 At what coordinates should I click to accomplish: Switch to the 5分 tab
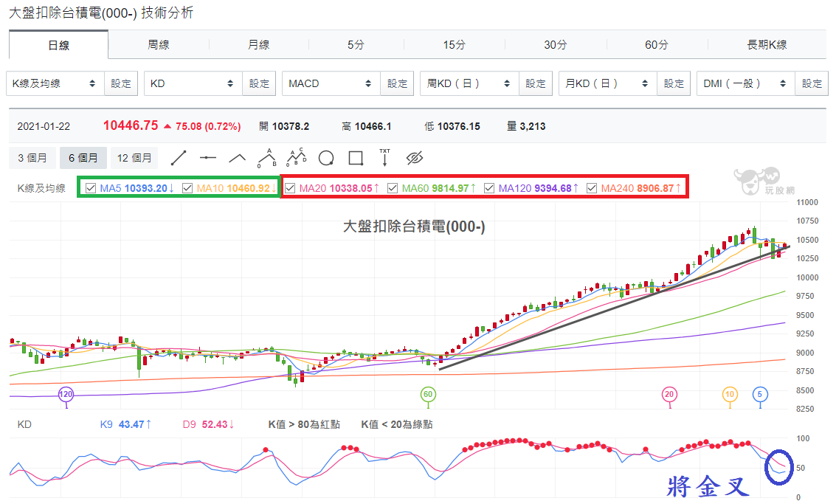tap(356, 45)
